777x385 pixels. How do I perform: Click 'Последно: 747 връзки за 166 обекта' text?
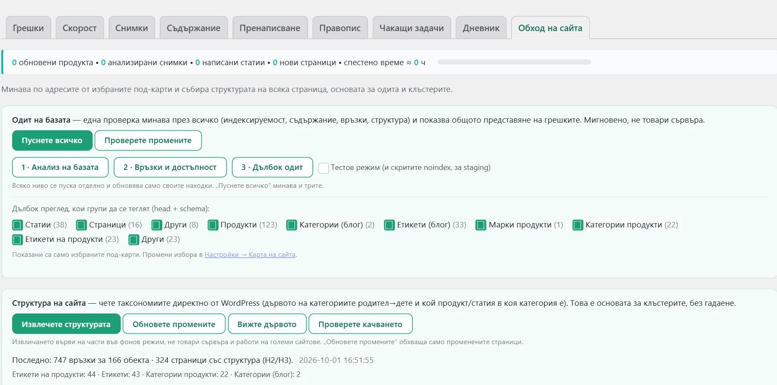pyautogui.click(x=81, y=360)
